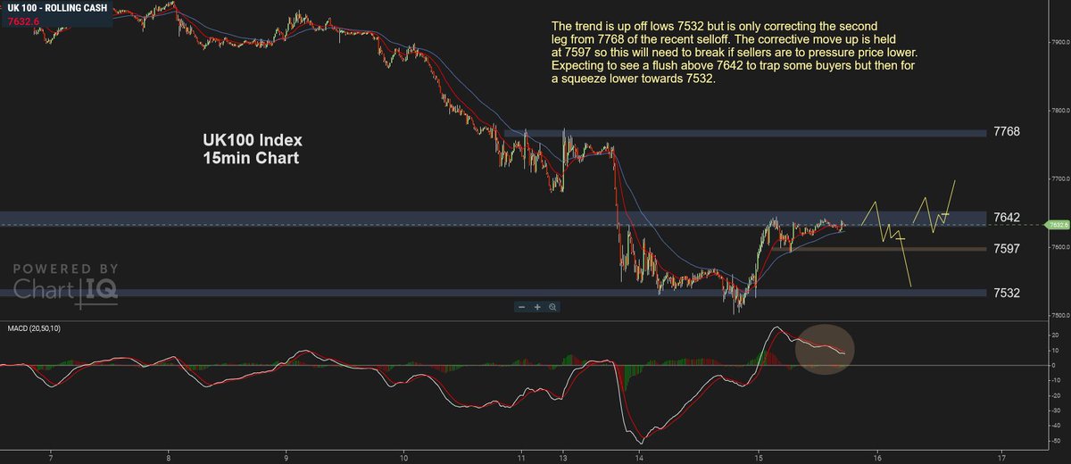Click the 7768 level label
The height and width of the screenshot is (464, 1071).
coord(1006,132)
